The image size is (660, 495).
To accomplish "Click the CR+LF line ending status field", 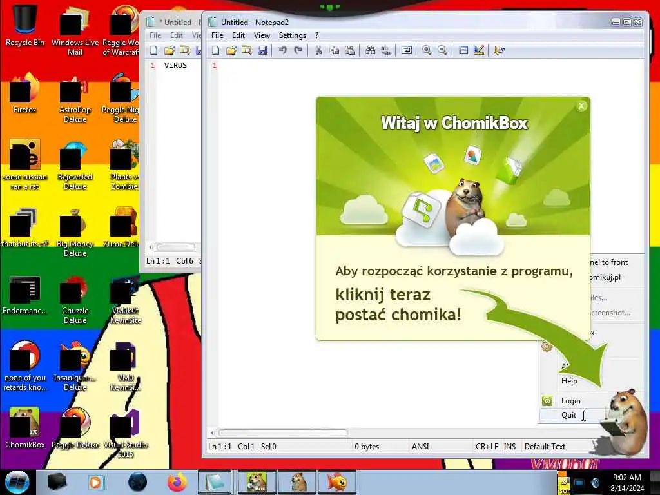I will (x=487, y=447).
